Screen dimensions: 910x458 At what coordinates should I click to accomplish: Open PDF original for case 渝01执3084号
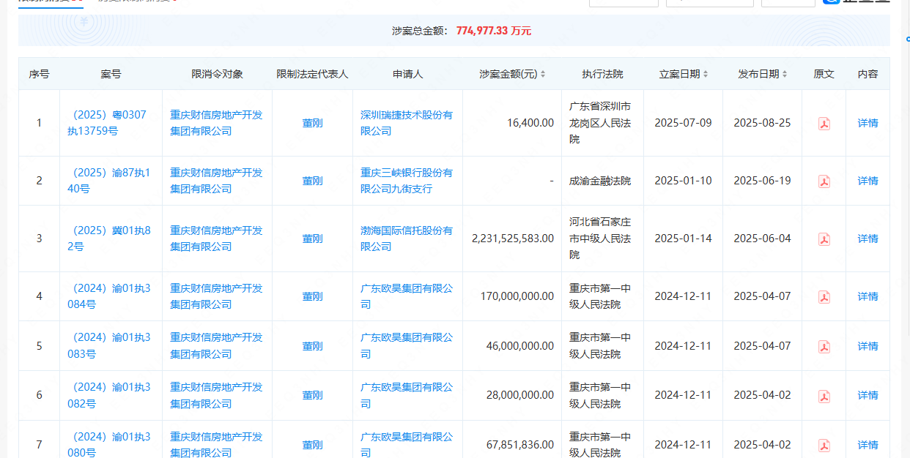point(824,296)
